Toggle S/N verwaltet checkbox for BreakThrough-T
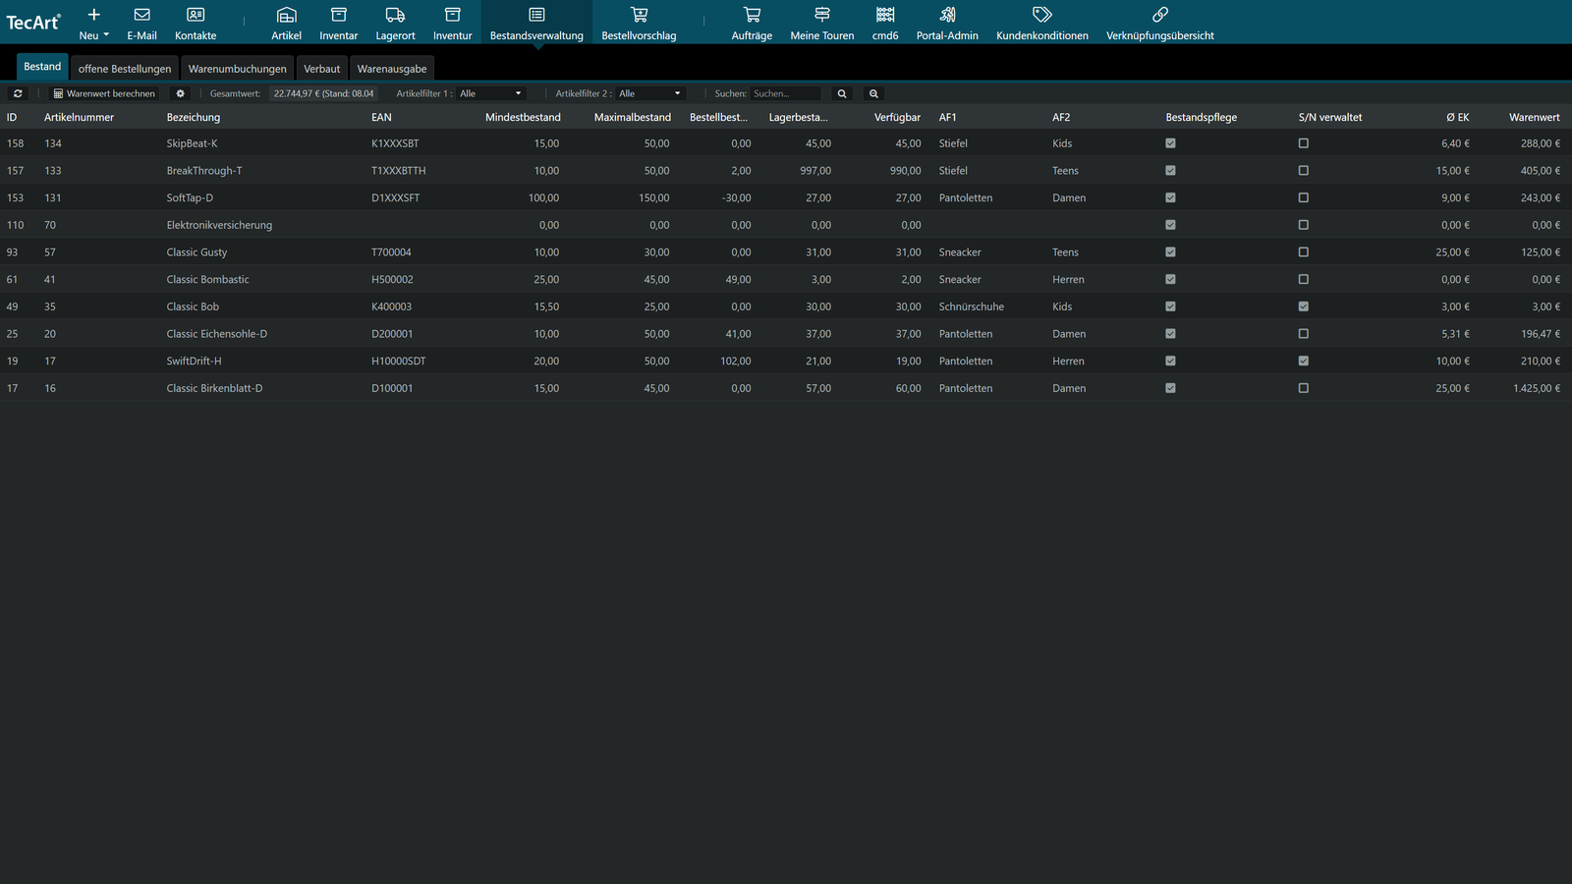 point(1304,171)
